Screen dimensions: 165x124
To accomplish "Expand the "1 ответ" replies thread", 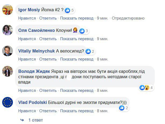I will pos(36,120).
